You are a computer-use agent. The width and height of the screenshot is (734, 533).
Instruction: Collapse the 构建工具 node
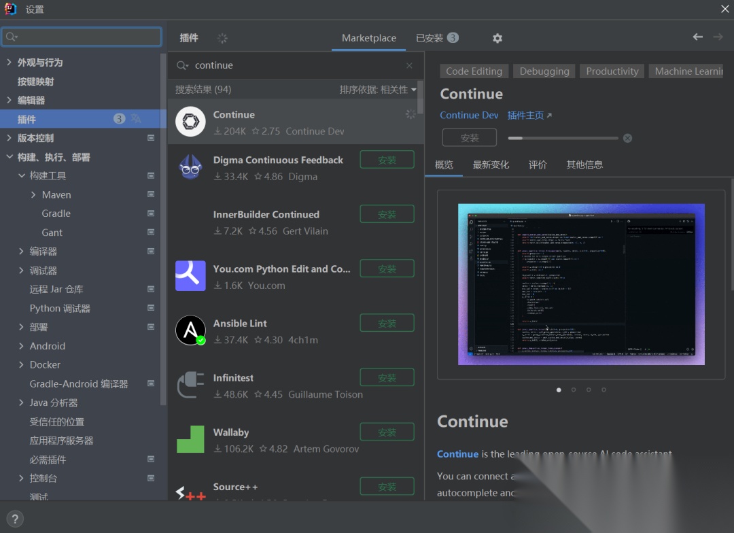[x=21, y=175]
